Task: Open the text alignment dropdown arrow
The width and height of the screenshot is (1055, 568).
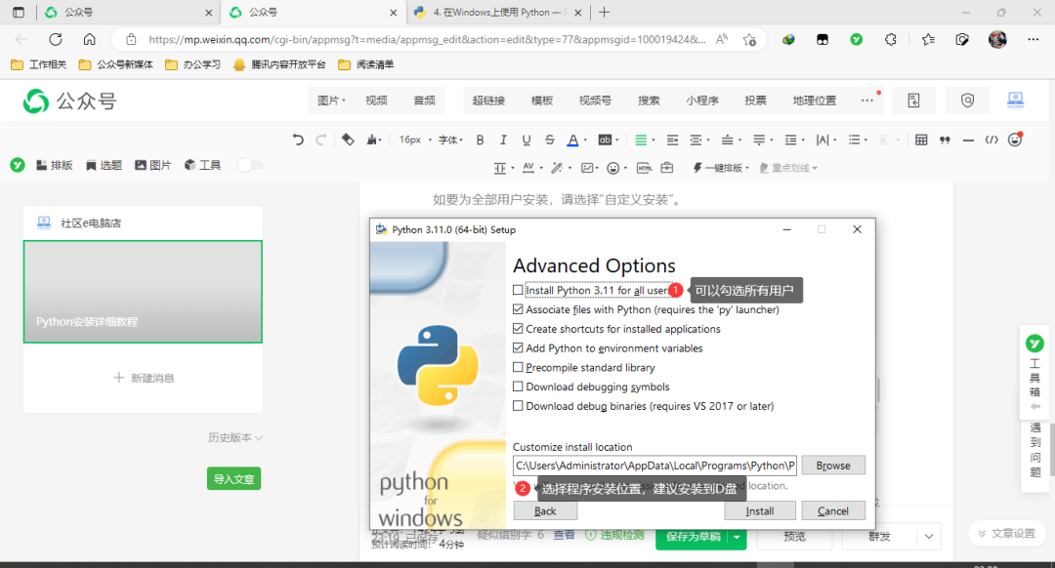Action: click(653, 140)
